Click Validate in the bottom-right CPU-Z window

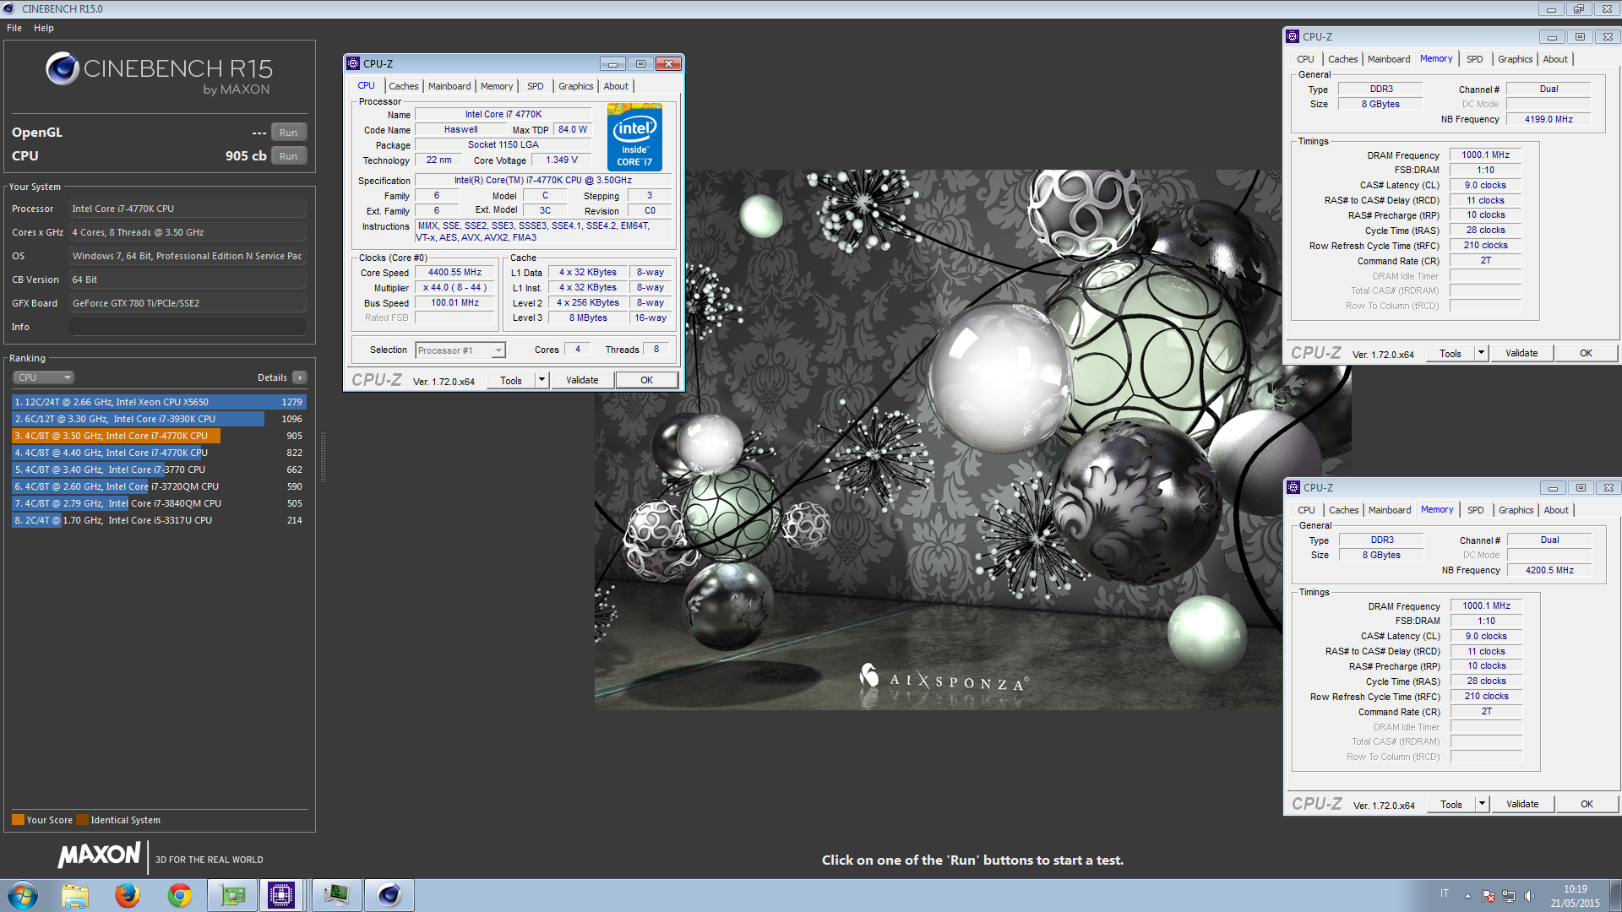click(1522, 805)
